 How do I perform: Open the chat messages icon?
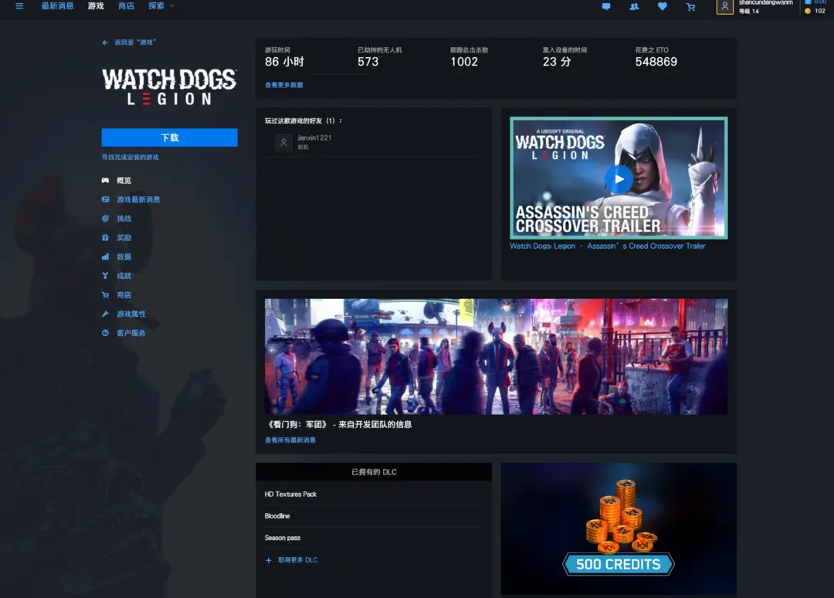pyautogui.click(x=606, y=7)
